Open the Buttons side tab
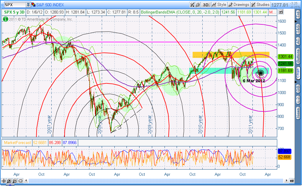Image resolution: width=302 pixels, height=186 pixels. tap(298, 56)
